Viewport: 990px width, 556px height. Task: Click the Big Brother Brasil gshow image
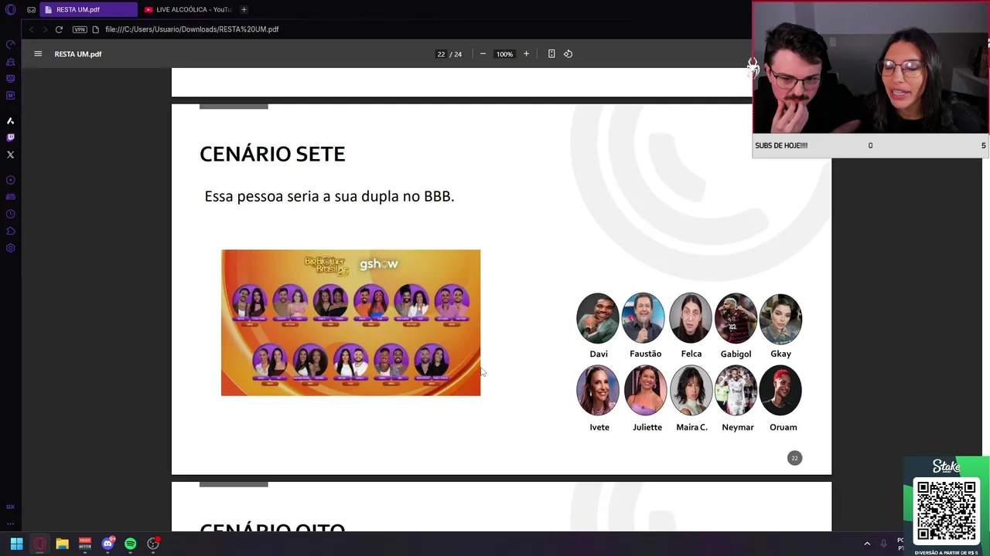[350, 323]
